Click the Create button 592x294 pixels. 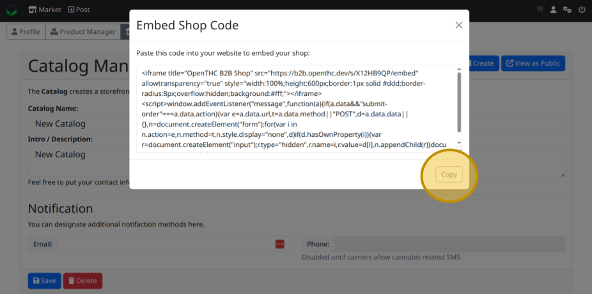[x=483, y=63]
